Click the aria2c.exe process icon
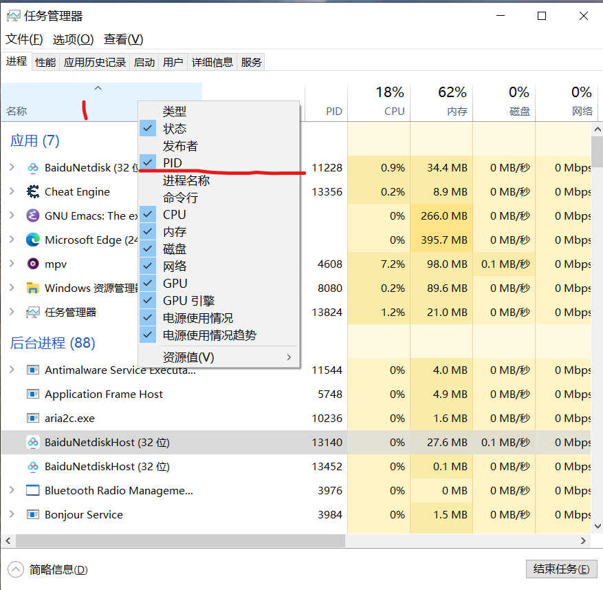 tap(33, 419)
